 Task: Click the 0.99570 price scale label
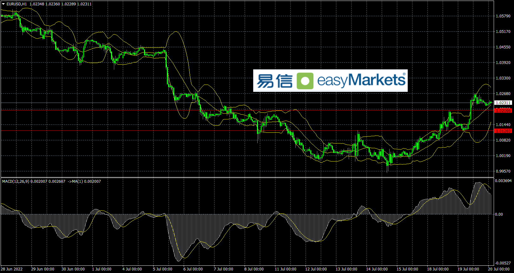503,171
